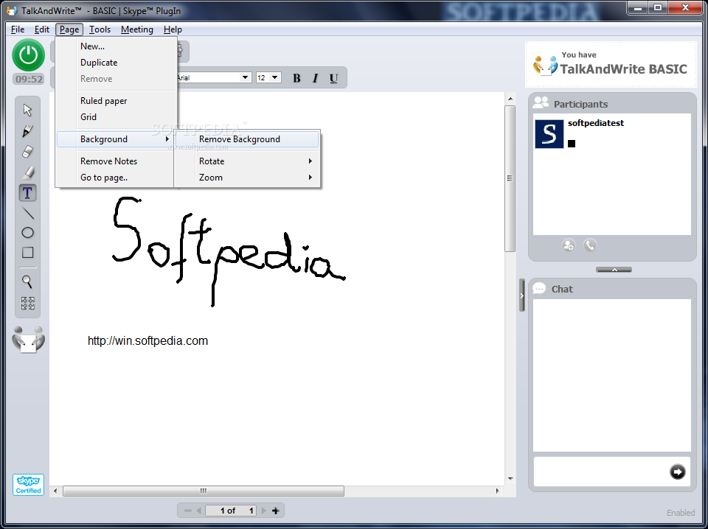Collapse the side panel arrow
Image resolution: width=708 pixels, height=529 pixels.
pos(521,295)
